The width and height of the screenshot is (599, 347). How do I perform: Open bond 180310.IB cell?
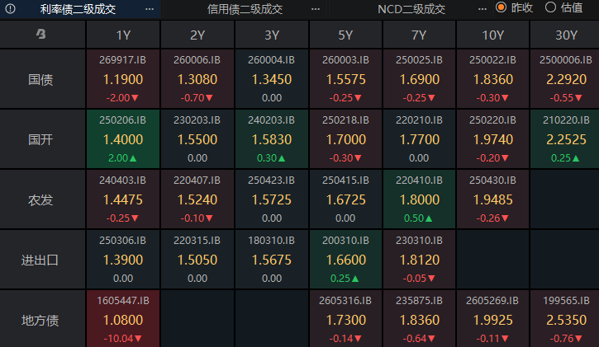pyautogui.click(x=272, y=260)
